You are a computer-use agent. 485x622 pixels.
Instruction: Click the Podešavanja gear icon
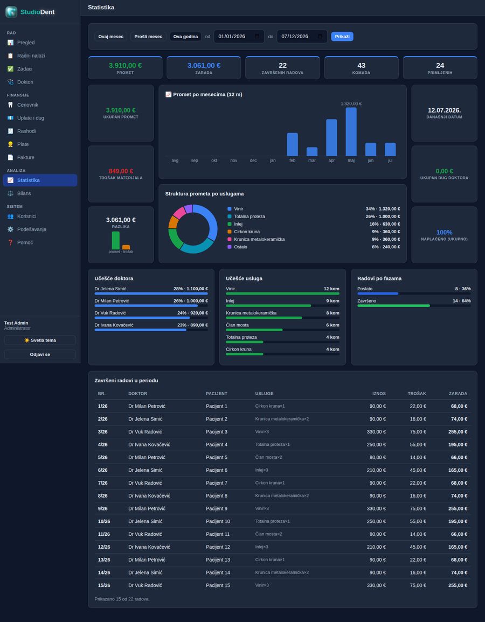point(10,229)
